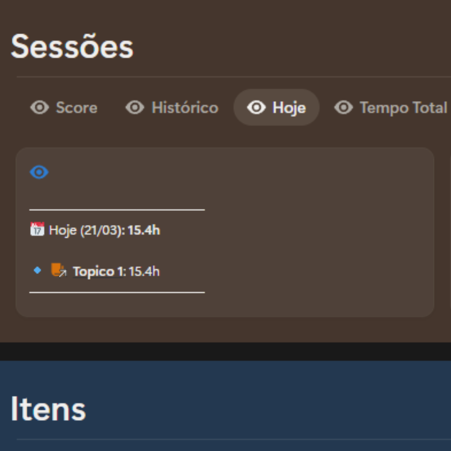Click the eye icon beside Score
Viewport: 451px width, 451px height.
point(40,108)
